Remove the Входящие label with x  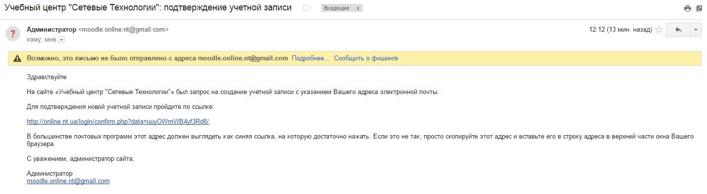[x=358, y=8]
